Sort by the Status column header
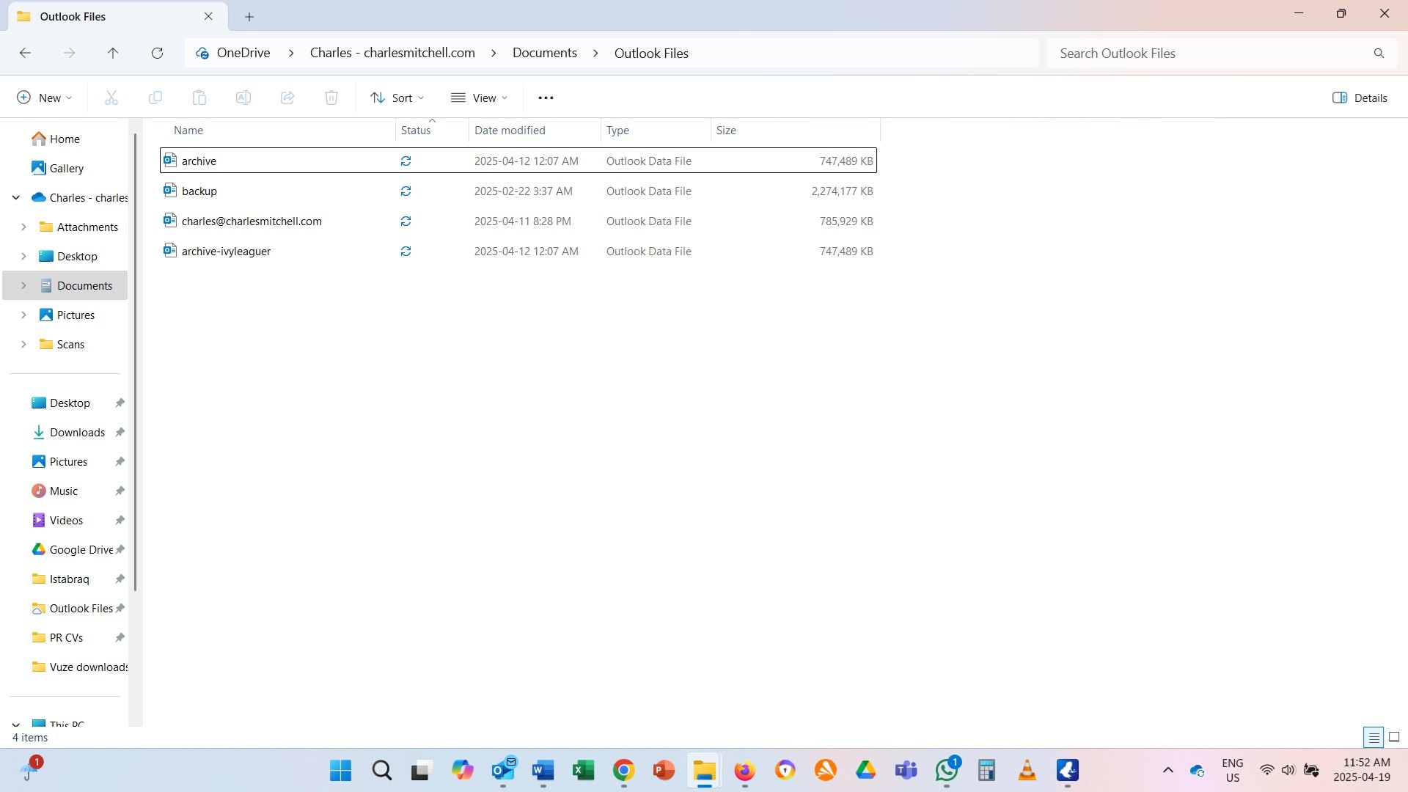 point(432,130)
